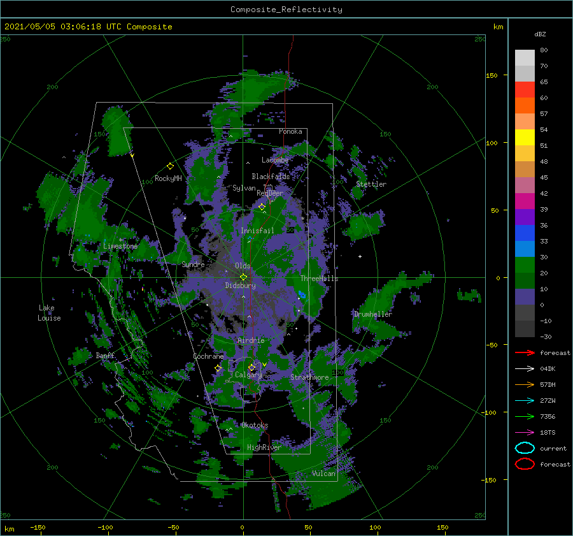Viewport: 573px width, 536px height.
Task: Click the white plus marker east of ThreeHills
Action: [360, 256]
